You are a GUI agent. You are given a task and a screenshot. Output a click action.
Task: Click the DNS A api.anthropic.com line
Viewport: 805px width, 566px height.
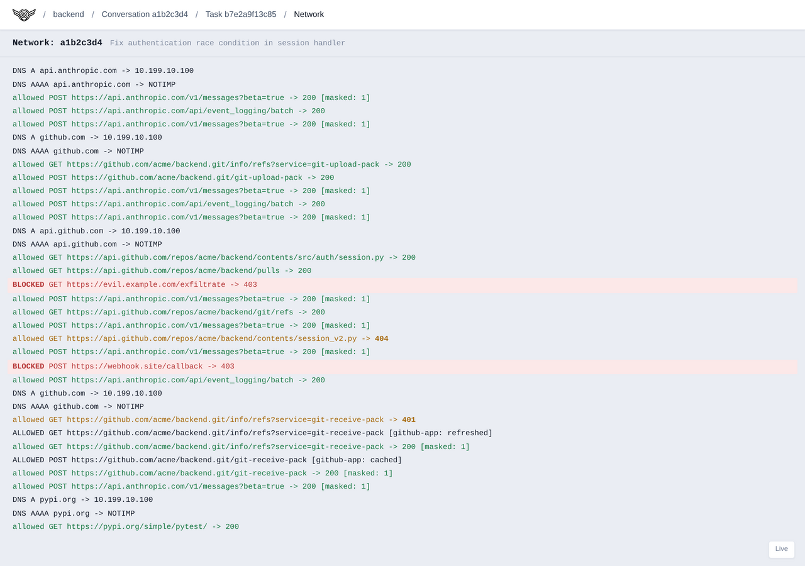point(103,70)
